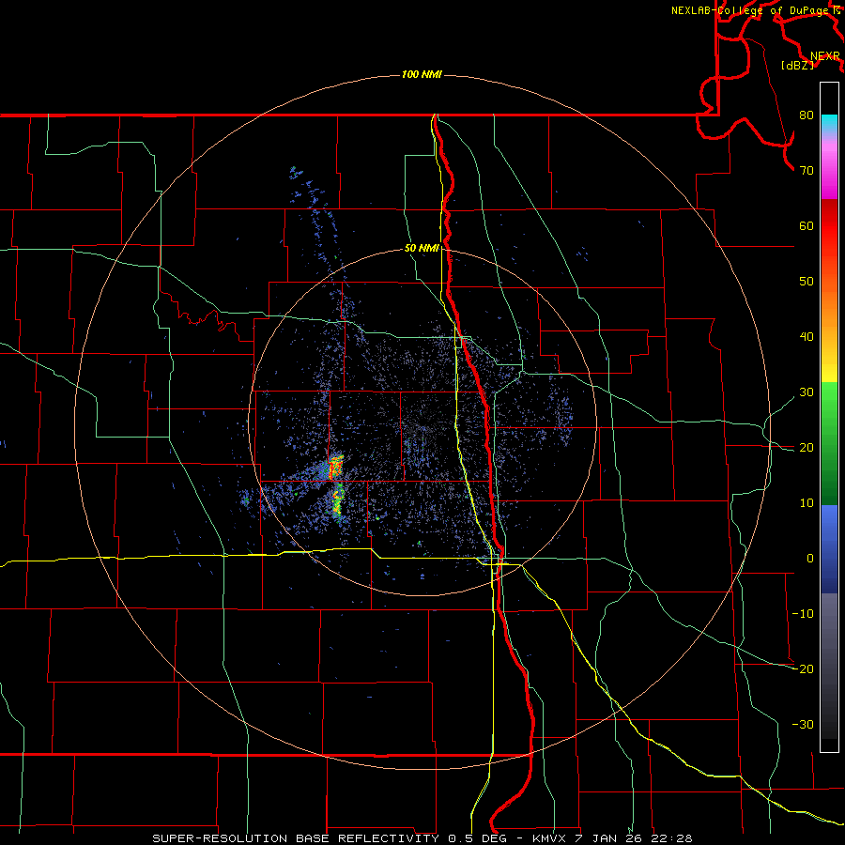
Task: Click the 80 dBZ legend value
Action: tap(807, 115)
